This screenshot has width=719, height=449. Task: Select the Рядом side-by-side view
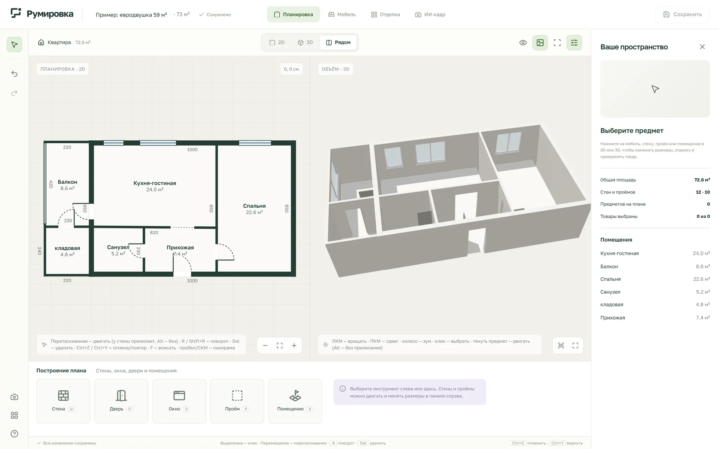point(338,43)
